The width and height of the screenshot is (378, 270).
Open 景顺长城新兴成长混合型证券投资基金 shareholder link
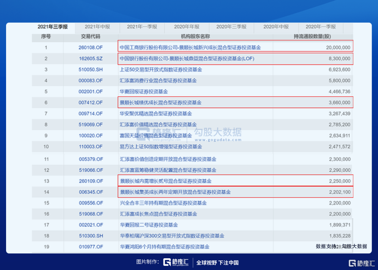click(190, 48)
